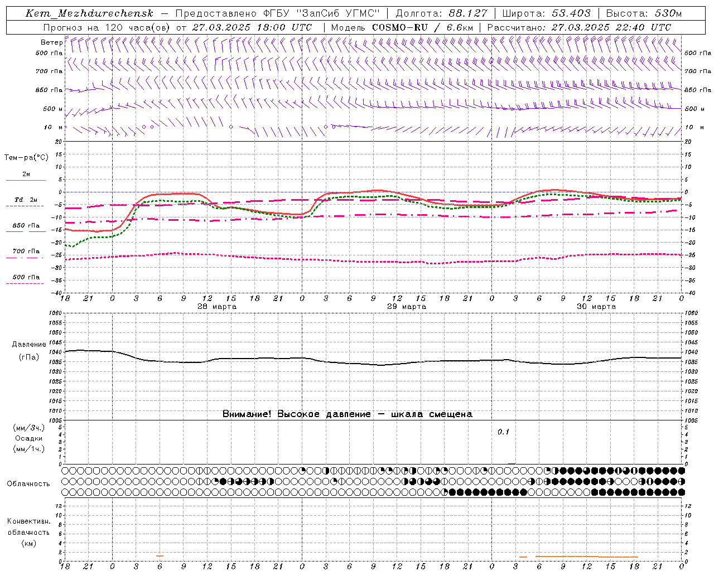Select the 500 гПа temperature legend entry
Viewport: 714px width, 571px height.
[26, 277]
